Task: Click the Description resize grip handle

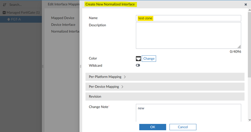Action: (x=239, y=47)
